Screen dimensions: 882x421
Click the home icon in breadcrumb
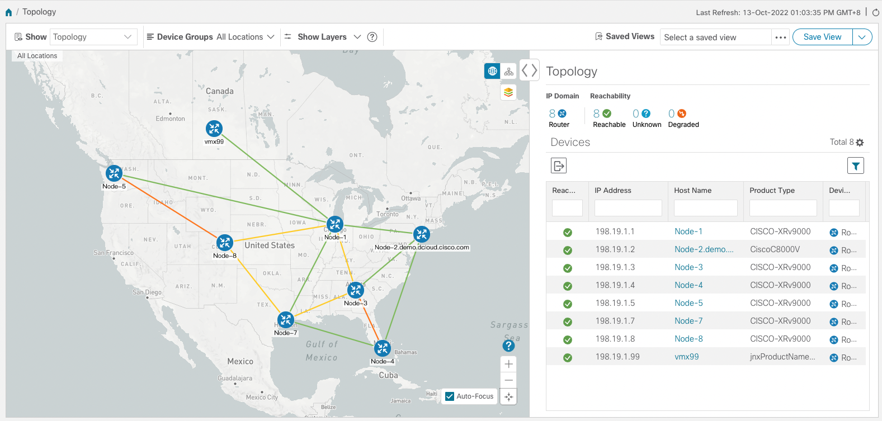point(8,12)
